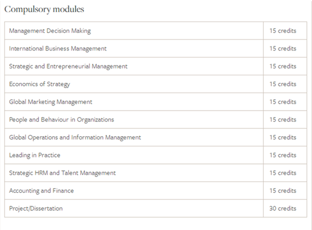Click the 30 credits cell for Project/Dissertation
Viewport: 312px width, 230px height.
285,209
